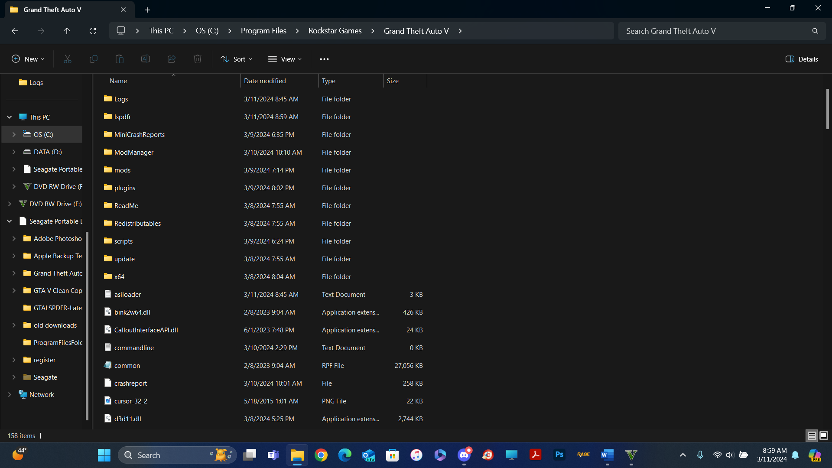The width and height of the screenshot is (832, 468).
Task: Toggle the Details pane
Action: [x=802, y=59]
